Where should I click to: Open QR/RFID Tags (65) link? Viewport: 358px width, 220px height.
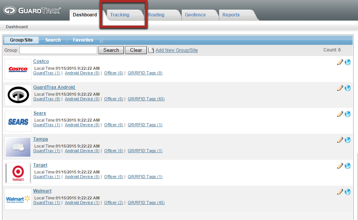click(146, 99)
